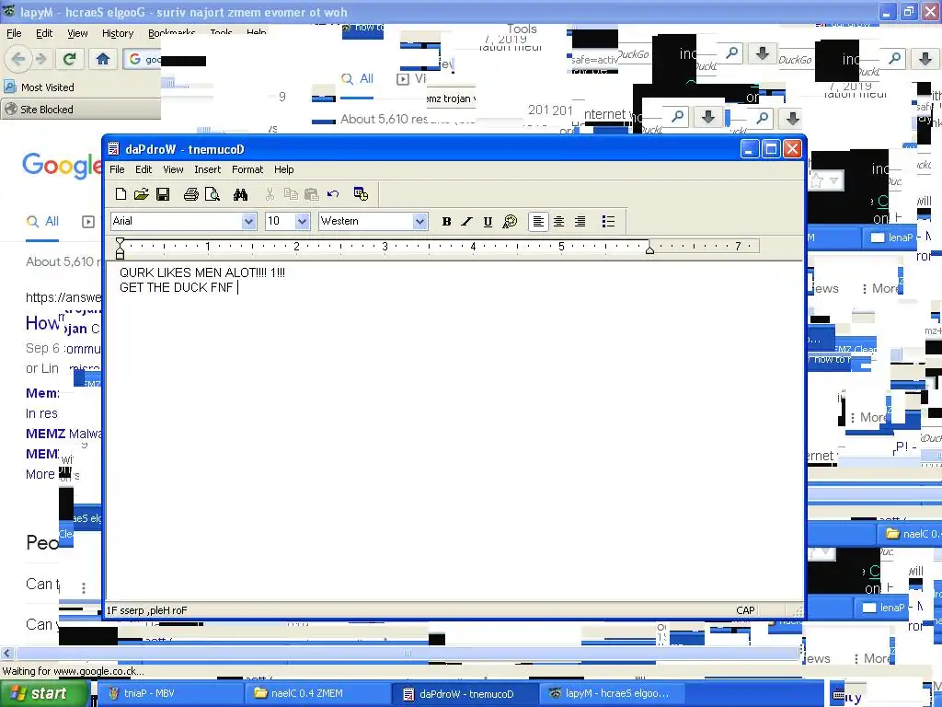Click the browser Forward arrow button

[40, 59]
